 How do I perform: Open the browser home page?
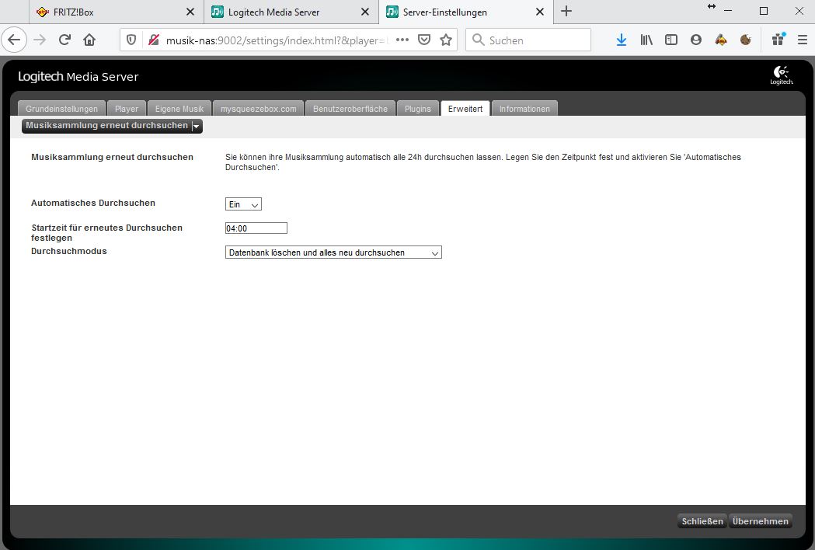tap(89, 40)
